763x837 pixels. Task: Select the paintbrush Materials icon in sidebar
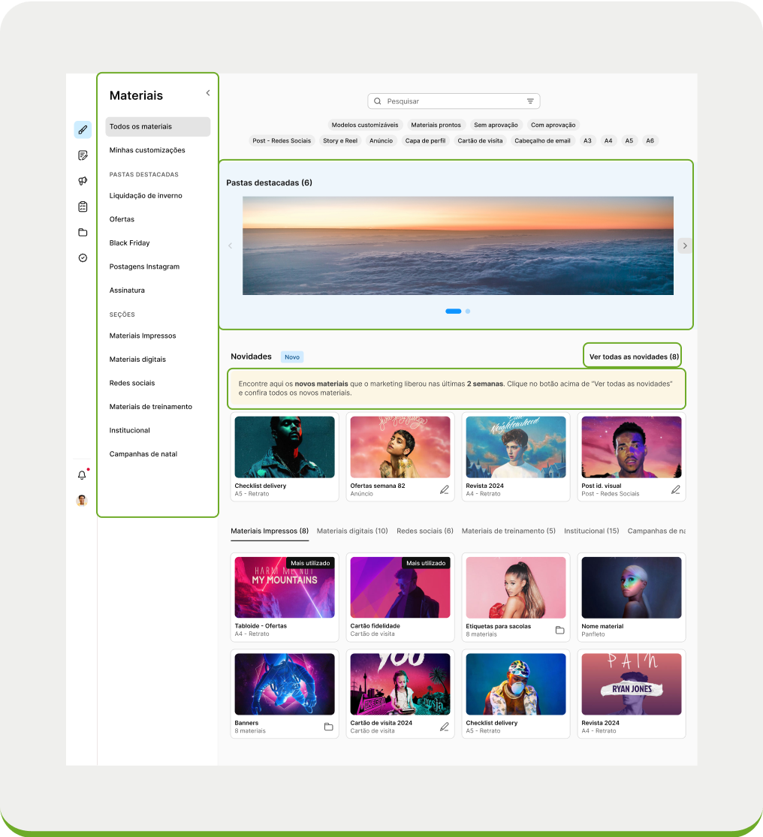83,130
